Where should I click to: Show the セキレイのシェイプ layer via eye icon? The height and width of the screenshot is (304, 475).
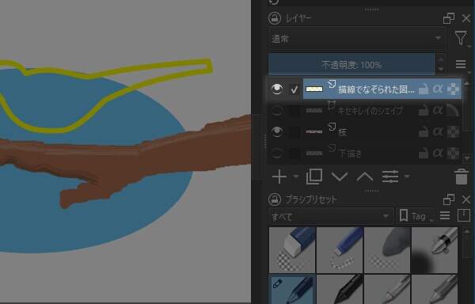277,111
